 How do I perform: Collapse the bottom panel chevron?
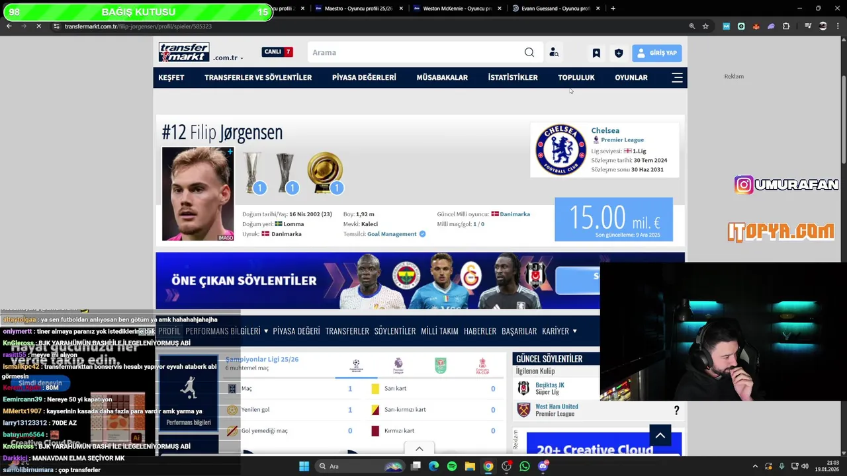(x=419, y=449)
